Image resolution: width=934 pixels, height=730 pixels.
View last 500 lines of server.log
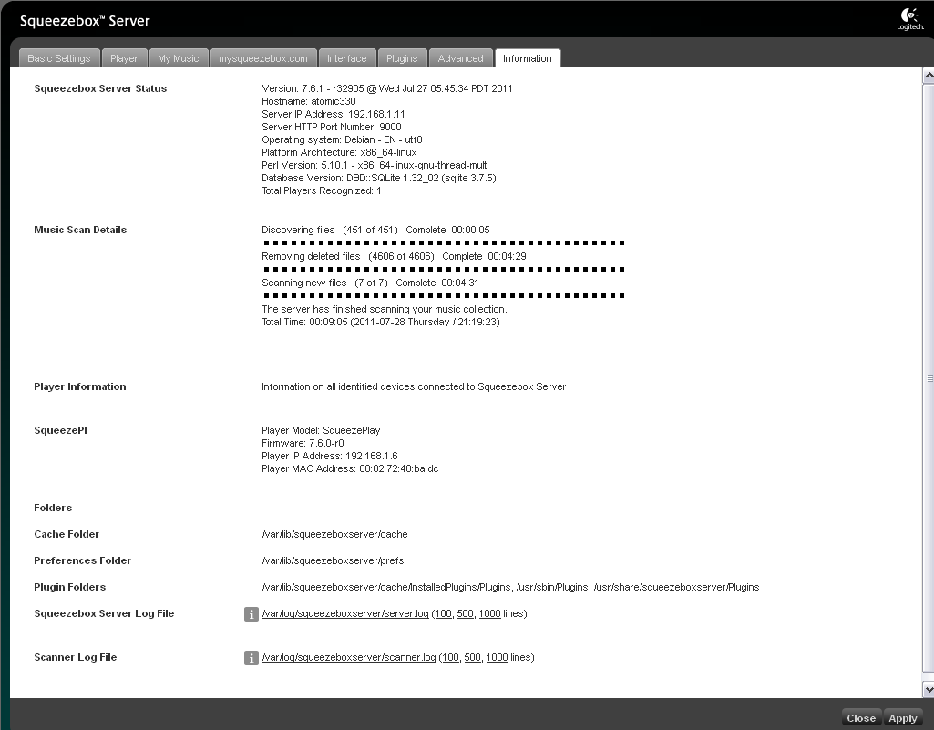pyautogui.click(x=465, y=614)
